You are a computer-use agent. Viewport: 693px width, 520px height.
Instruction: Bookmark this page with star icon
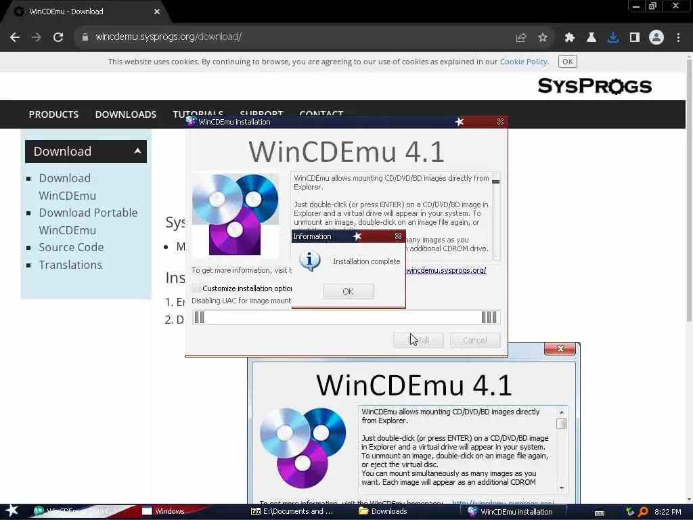point(543,38)
